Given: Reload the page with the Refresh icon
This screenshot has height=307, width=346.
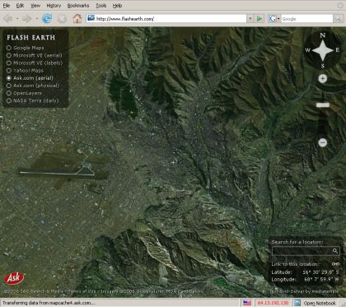Looking at the screenshot, I should 47,19.
